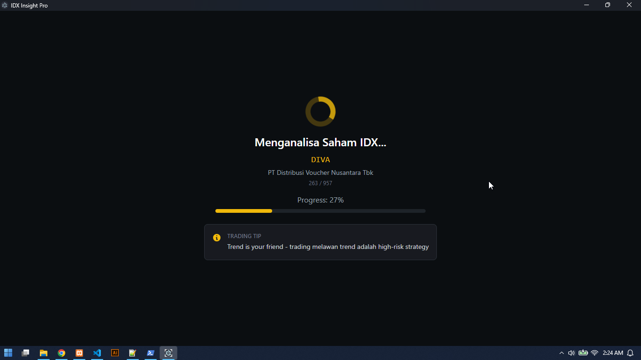The width and height of the screenshot is (641, 360).
Task: Show hidden system tray icons
Action: (561, 353)
